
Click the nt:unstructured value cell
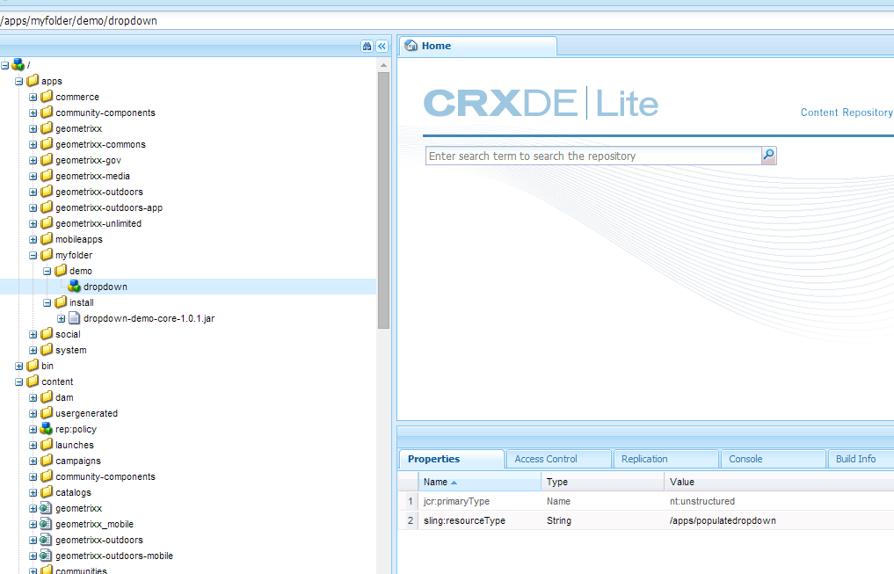pyautogui.click(x=779, y=501)
